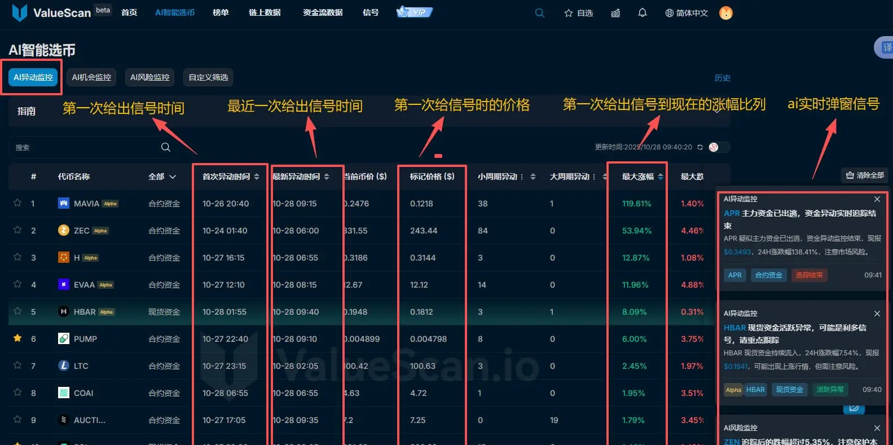Open the VIP badge in navigation
893x445 pixels.
(415, 12)
